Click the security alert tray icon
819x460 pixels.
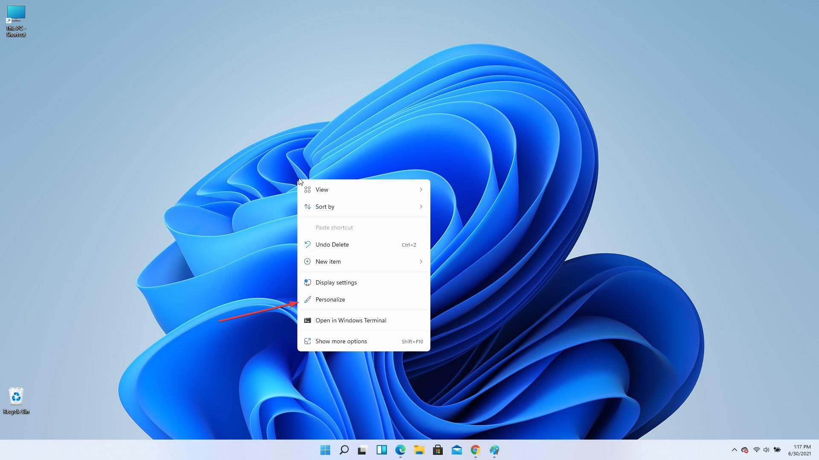(x=745, y=450)
